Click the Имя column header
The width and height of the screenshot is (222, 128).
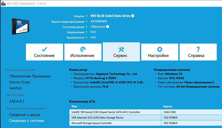(x=74, y=106)
